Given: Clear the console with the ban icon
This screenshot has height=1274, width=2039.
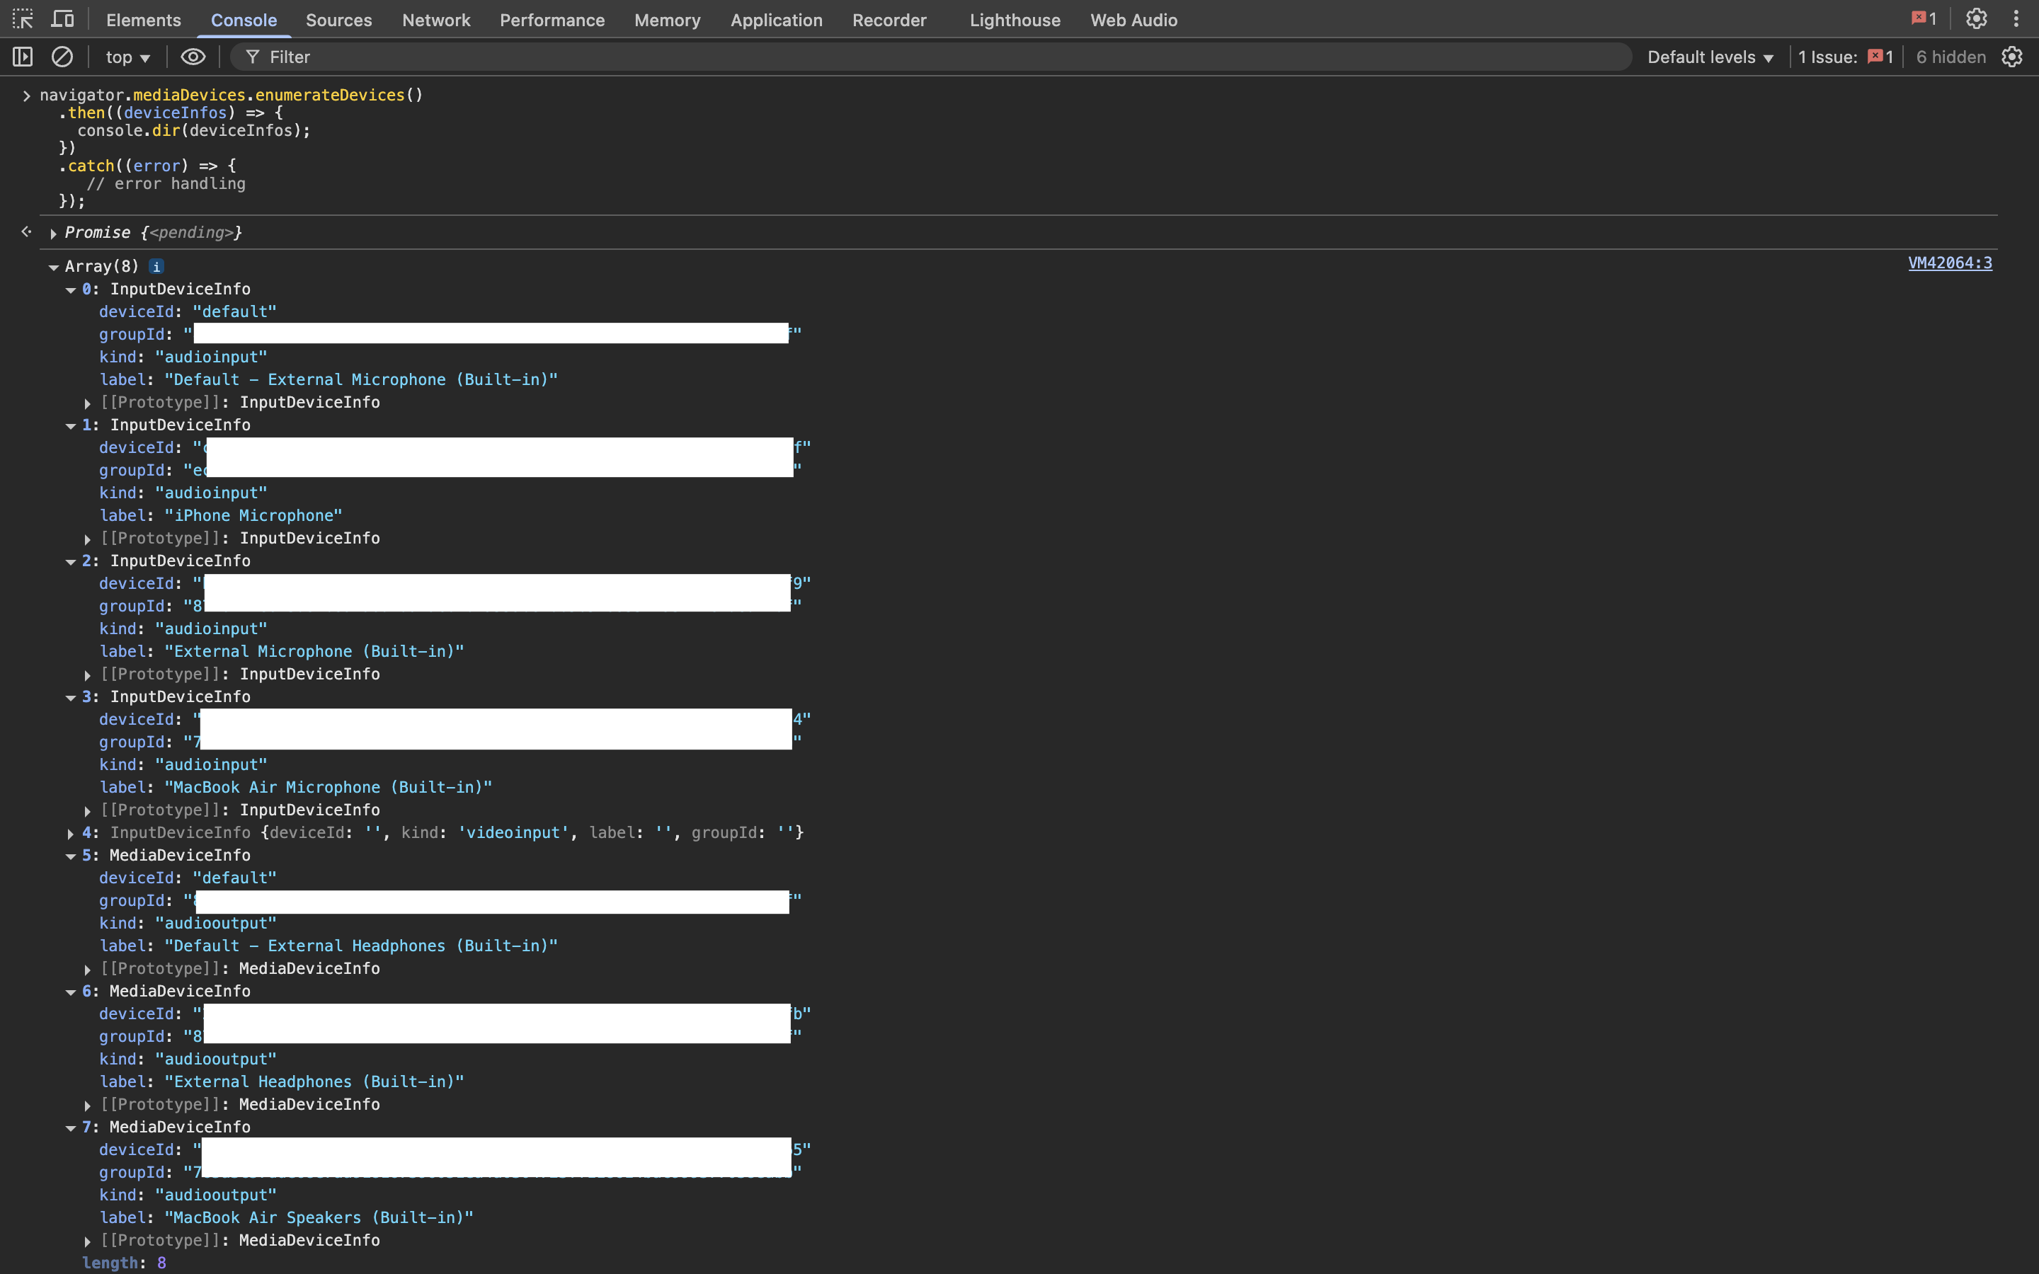Looking at the screenshot, I should tap(62, 57).
